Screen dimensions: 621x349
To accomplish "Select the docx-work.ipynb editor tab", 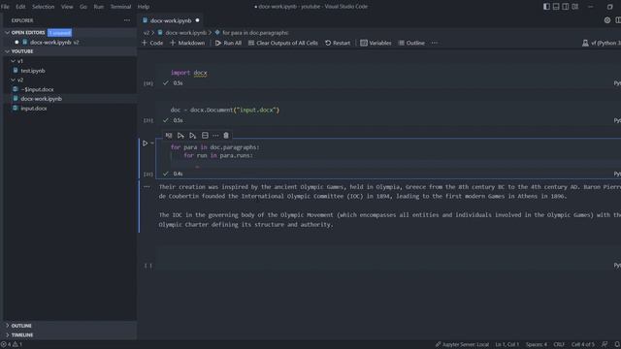I will tap(171, 20).
